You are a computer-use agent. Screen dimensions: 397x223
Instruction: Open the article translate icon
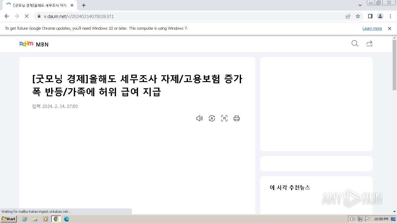coord(212,118)
